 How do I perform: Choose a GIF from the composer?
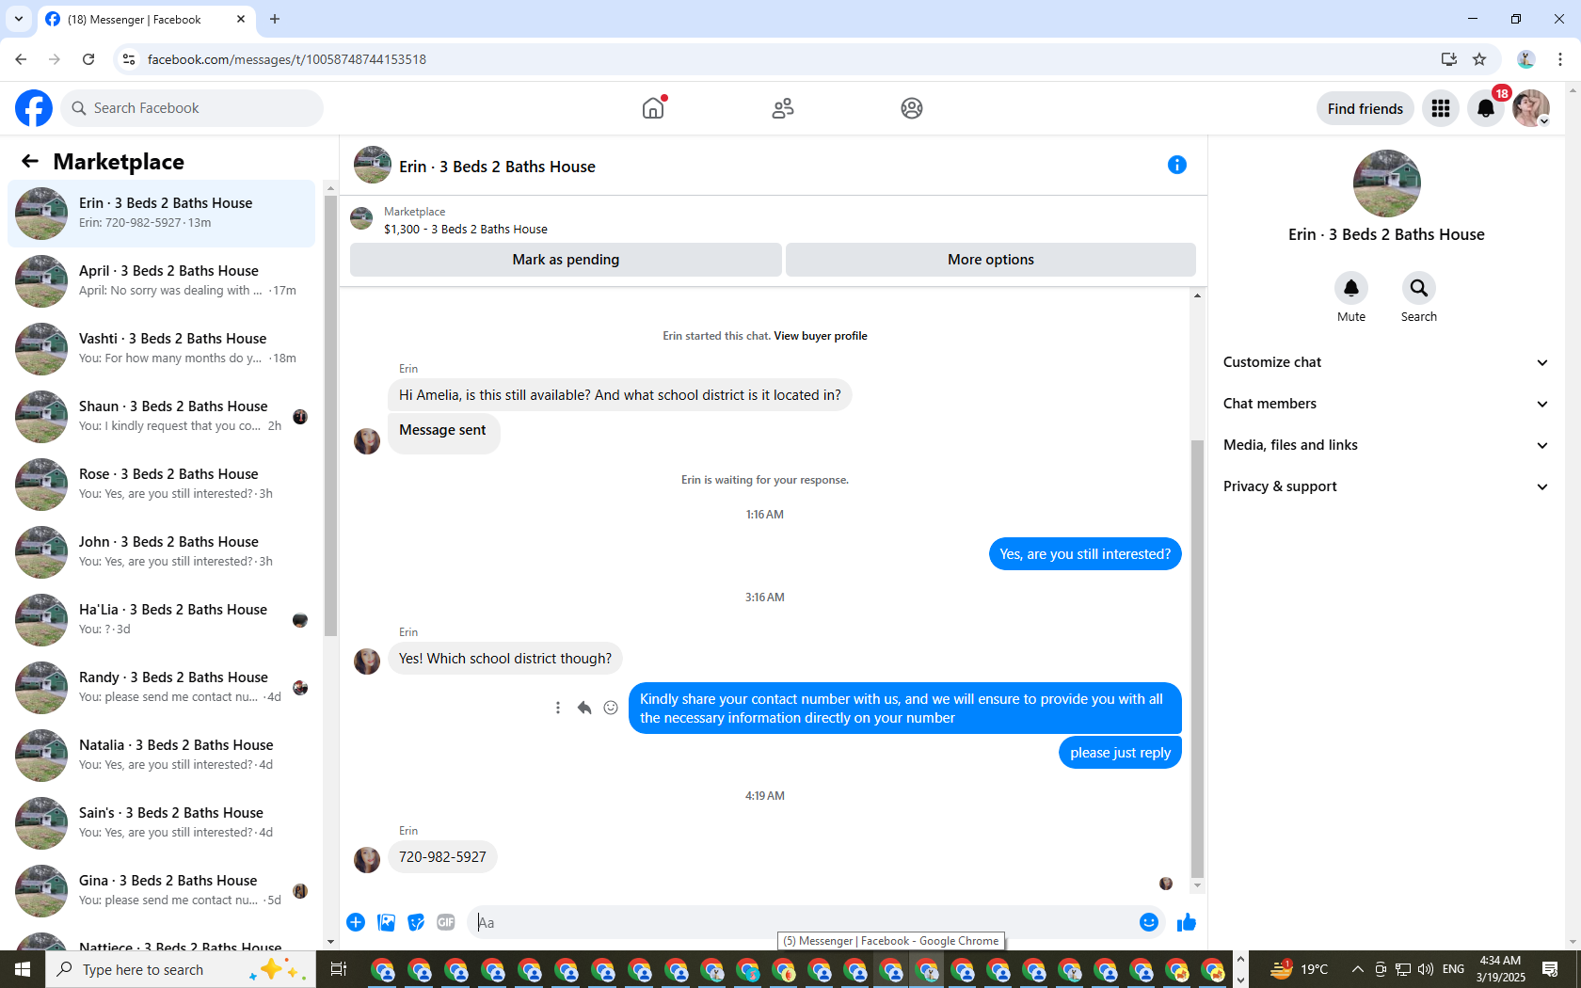point(446,922)
